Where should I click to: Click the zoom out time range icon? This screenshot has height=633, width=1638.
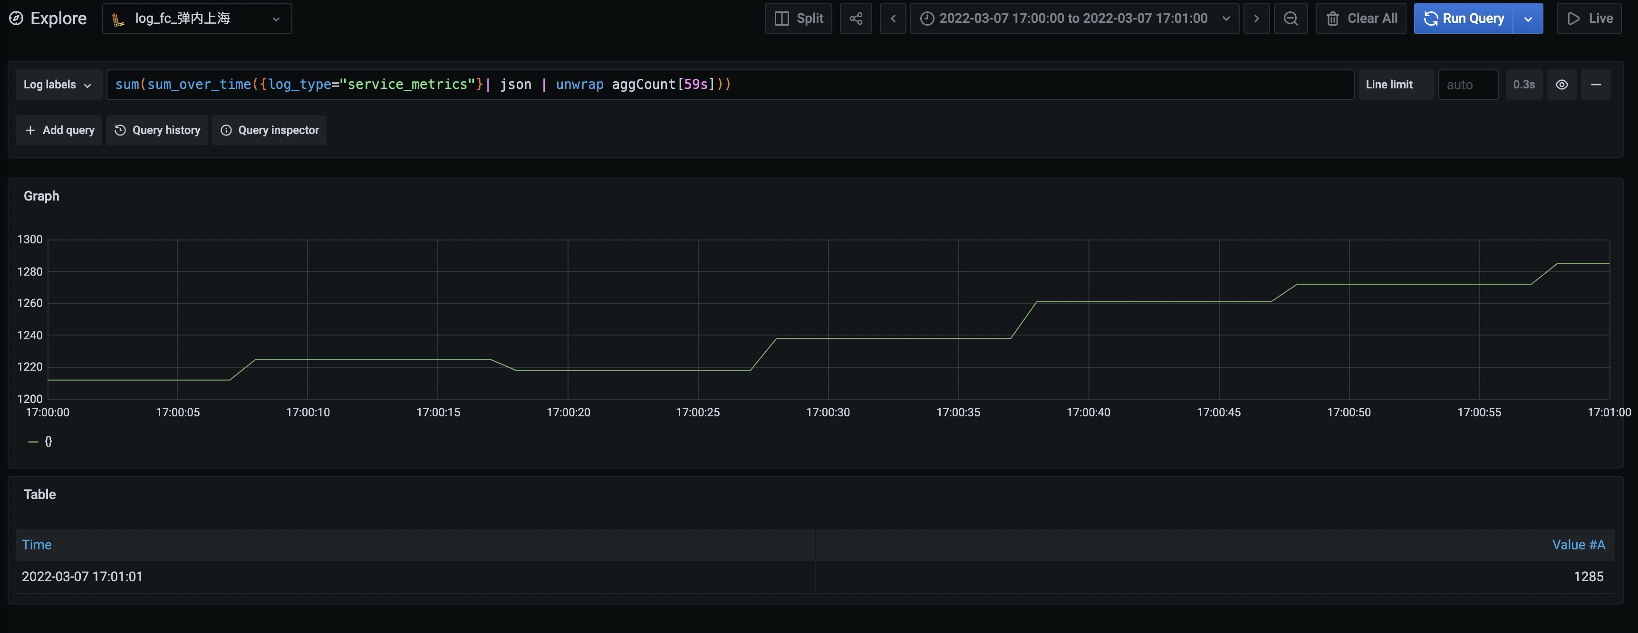(1290, 19)
